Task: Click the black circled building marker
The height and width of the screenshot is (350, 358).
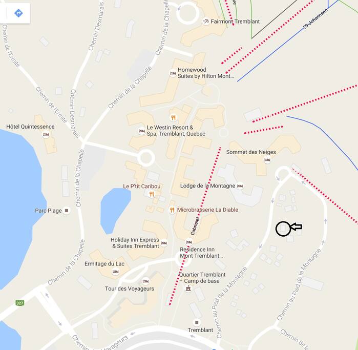Action: (283, 229)
